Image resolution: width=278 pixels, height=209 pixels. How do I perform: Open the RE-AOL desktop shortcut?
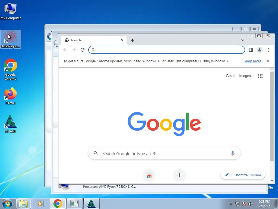coord(11,124)
